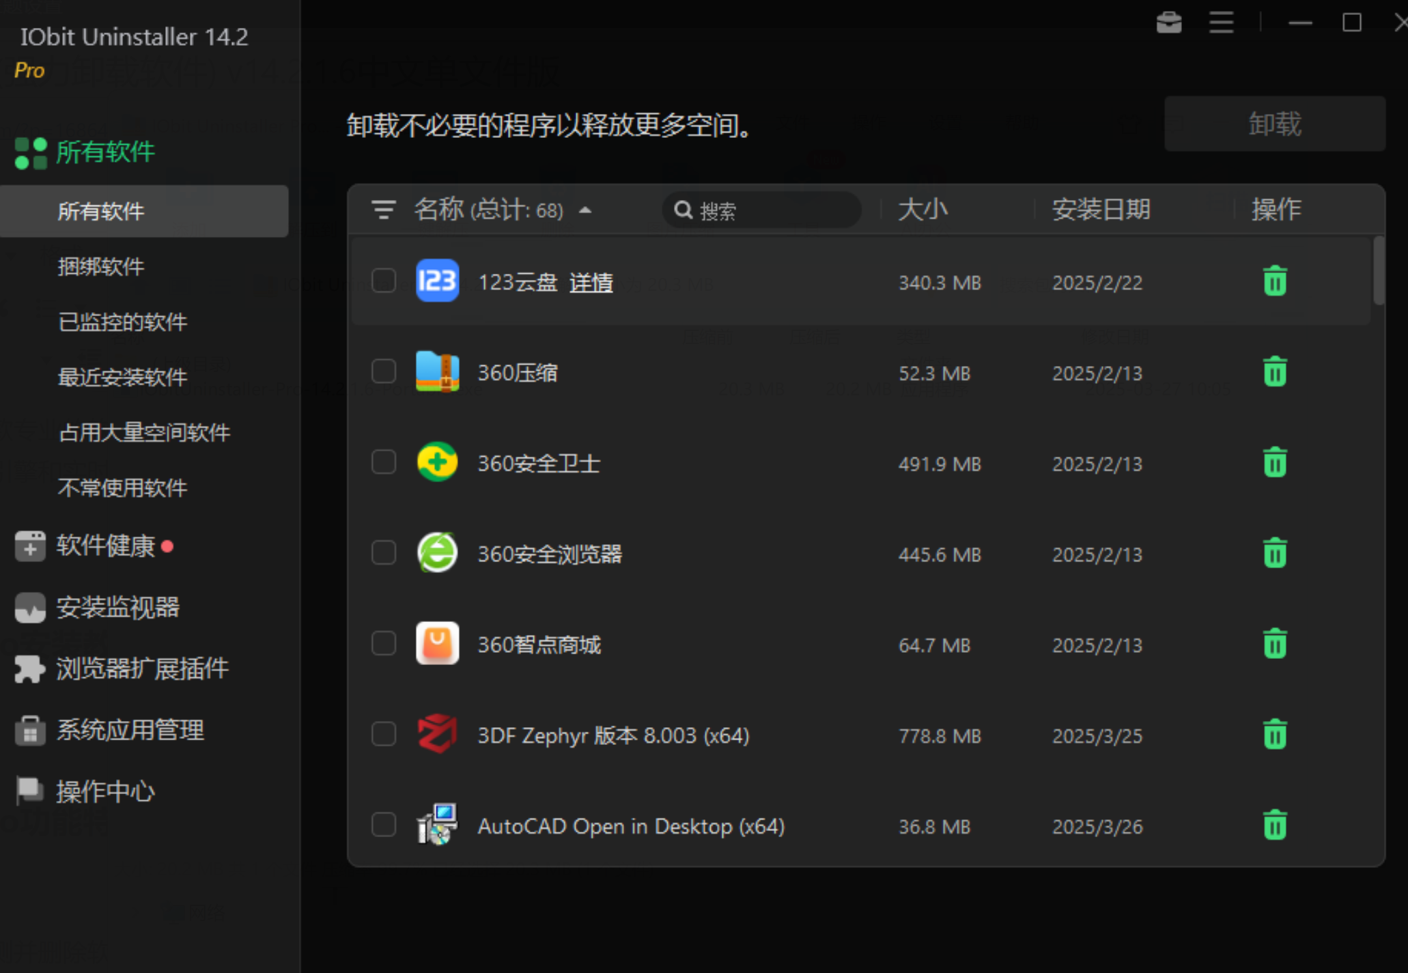Image resolution: width=1408 pixels, height=973 pixels.
Task: Click the 3DF Zephyr app icon
Action: click(438, 734)
